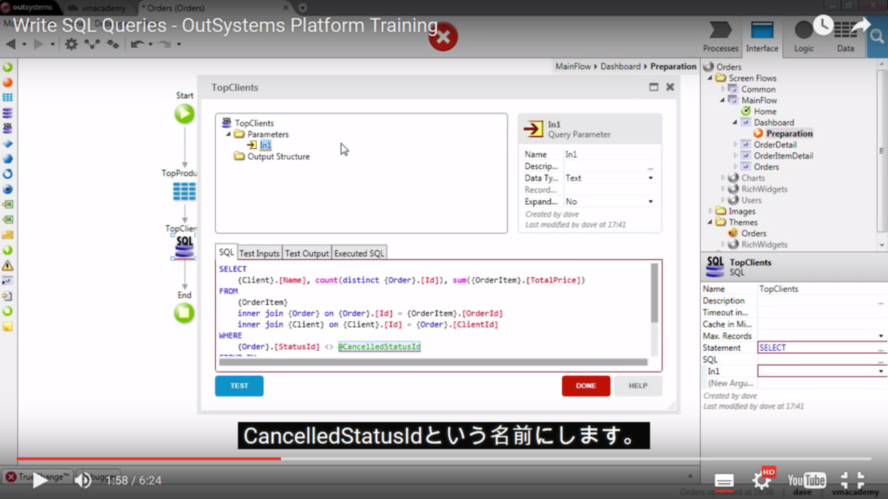Open the video quality settings gear
The width and height of the screenshot is (888, 499).
coord(762,480)
